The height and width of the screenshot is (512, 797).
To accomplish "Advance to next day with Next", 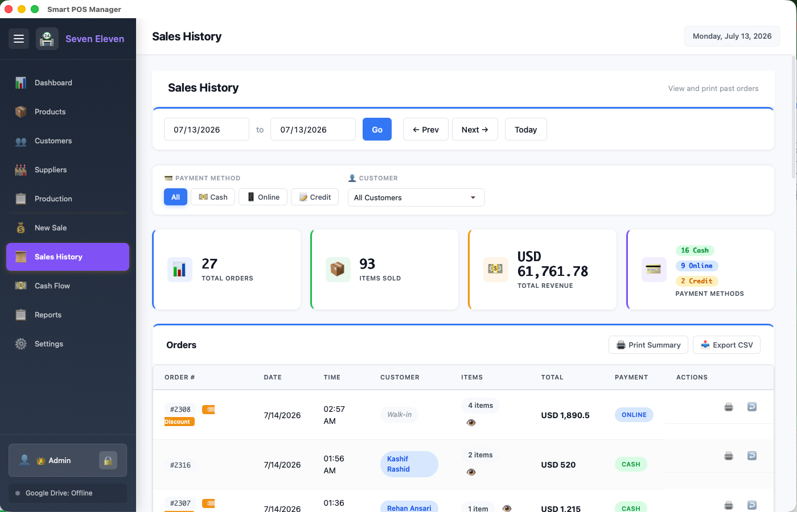I will point(475,129).
